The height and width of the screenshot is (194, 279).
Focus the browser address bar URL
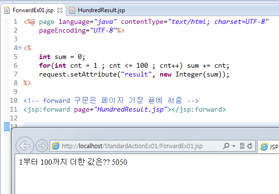click(132, 146)
